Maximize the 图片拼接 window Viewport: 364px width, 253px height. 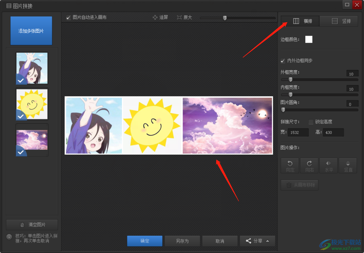(x=347, y=5)
